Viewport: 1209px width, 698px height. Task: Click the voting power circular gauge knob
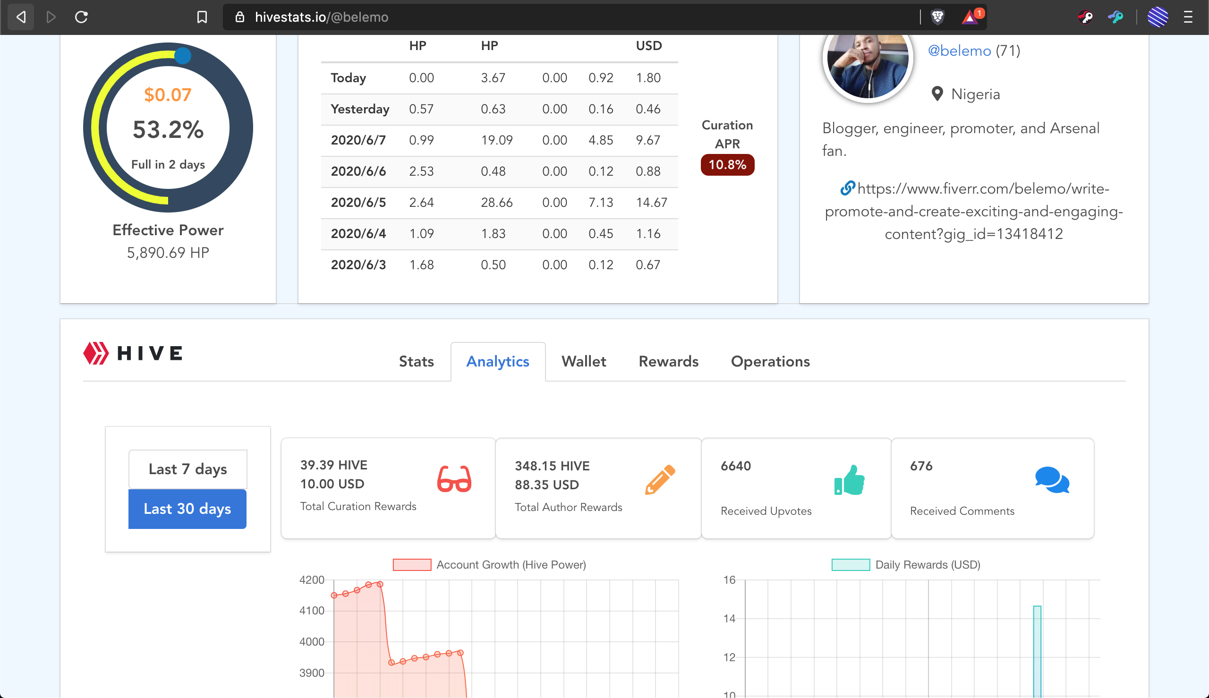coord(182,56)
